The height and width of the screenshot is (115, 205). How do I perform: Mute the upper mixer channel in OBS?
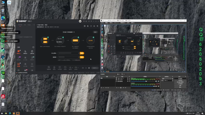(x=156, y=81)
